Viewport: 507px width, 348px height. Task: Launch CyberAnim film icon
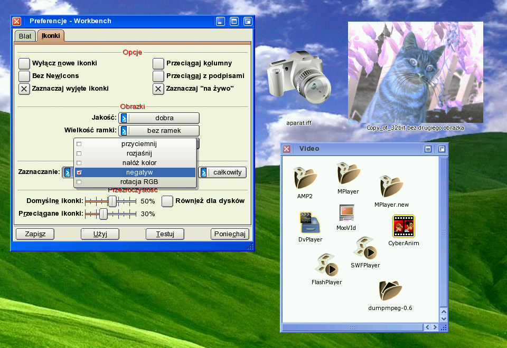click(403, 226)
